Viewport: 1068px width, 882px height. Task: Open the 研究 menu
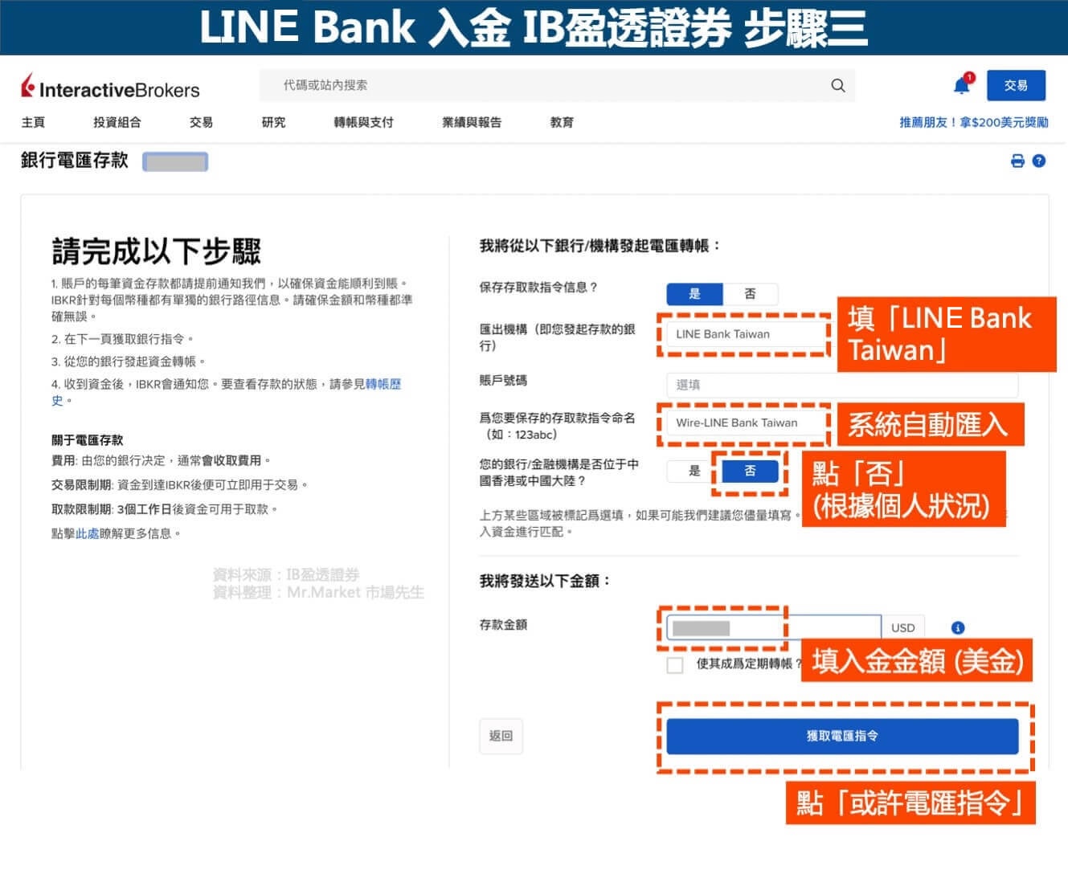point(273,122)
